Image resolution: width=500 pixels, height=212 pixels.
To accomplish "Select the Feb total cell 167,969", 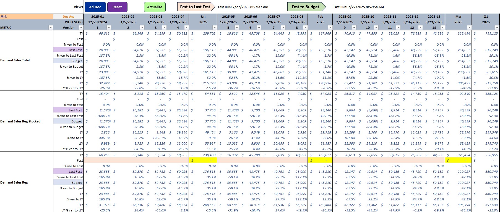I will 320,33.
